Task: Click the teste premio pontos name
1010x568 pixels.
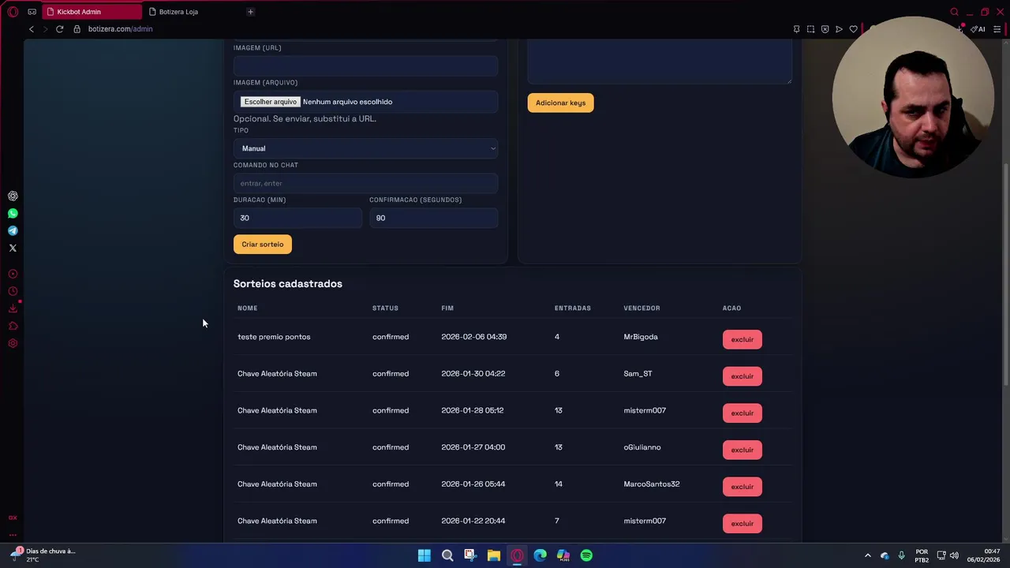Action: coord(274,337)
